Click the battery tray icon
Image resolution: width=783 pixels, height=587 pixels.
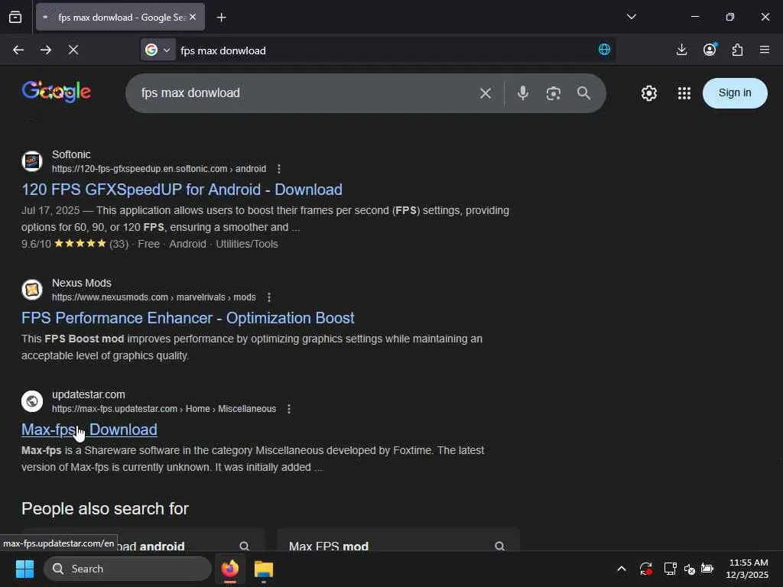pos(707,568)
